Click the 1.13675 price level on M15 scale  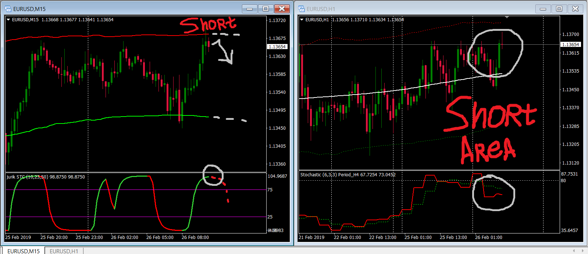(x=277, y=38)
